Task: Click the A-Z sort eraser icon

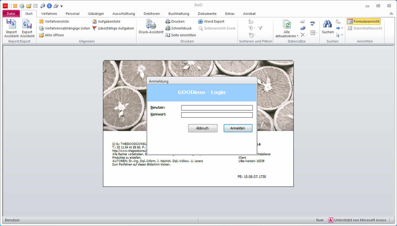Action: coord(251,21)
